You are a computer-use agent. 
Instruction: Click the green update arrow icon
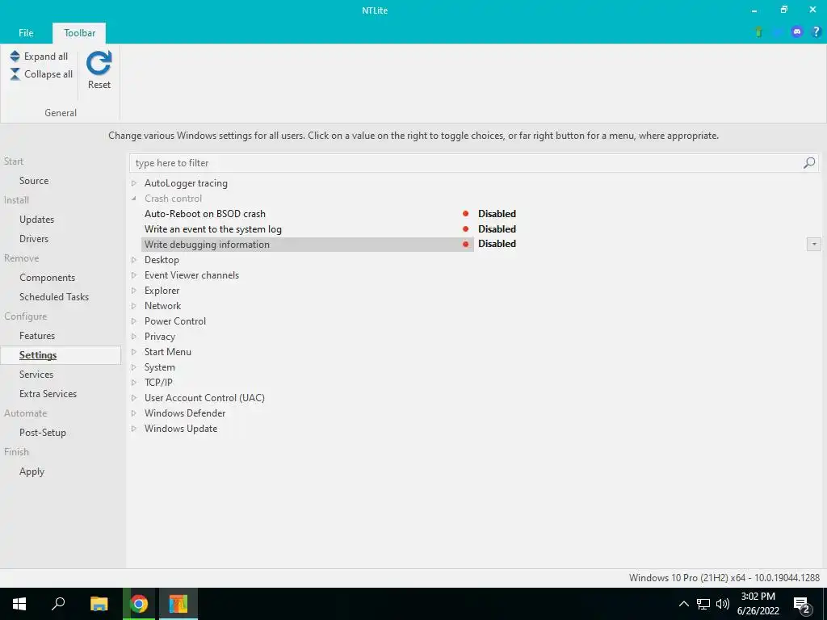pos(759,32)
